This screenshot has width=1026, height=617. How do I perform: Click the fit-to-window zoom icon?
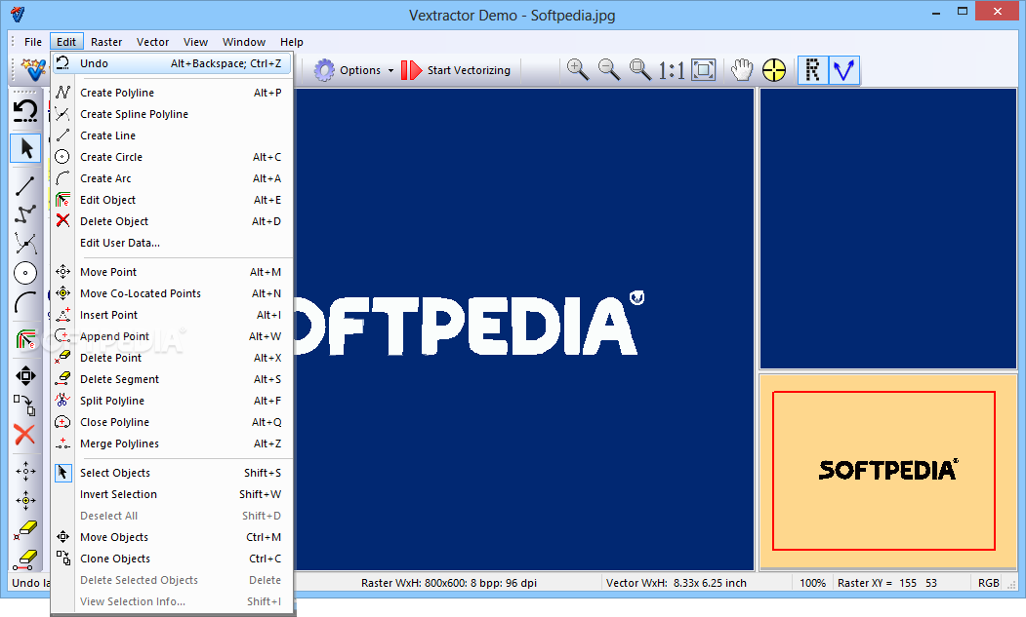pos(704,70)
